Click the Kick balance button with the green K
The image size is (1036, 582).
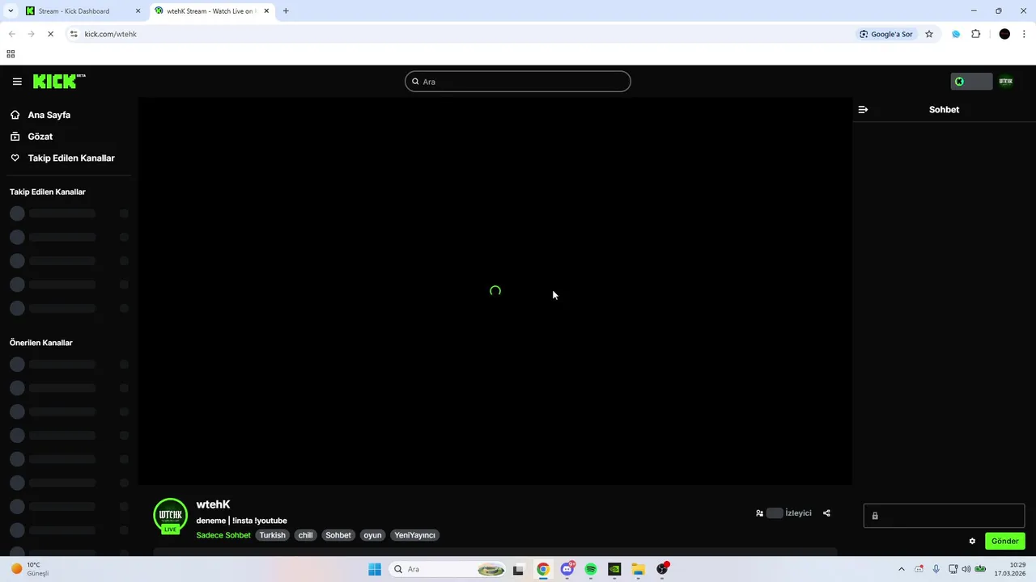(971, 82)
